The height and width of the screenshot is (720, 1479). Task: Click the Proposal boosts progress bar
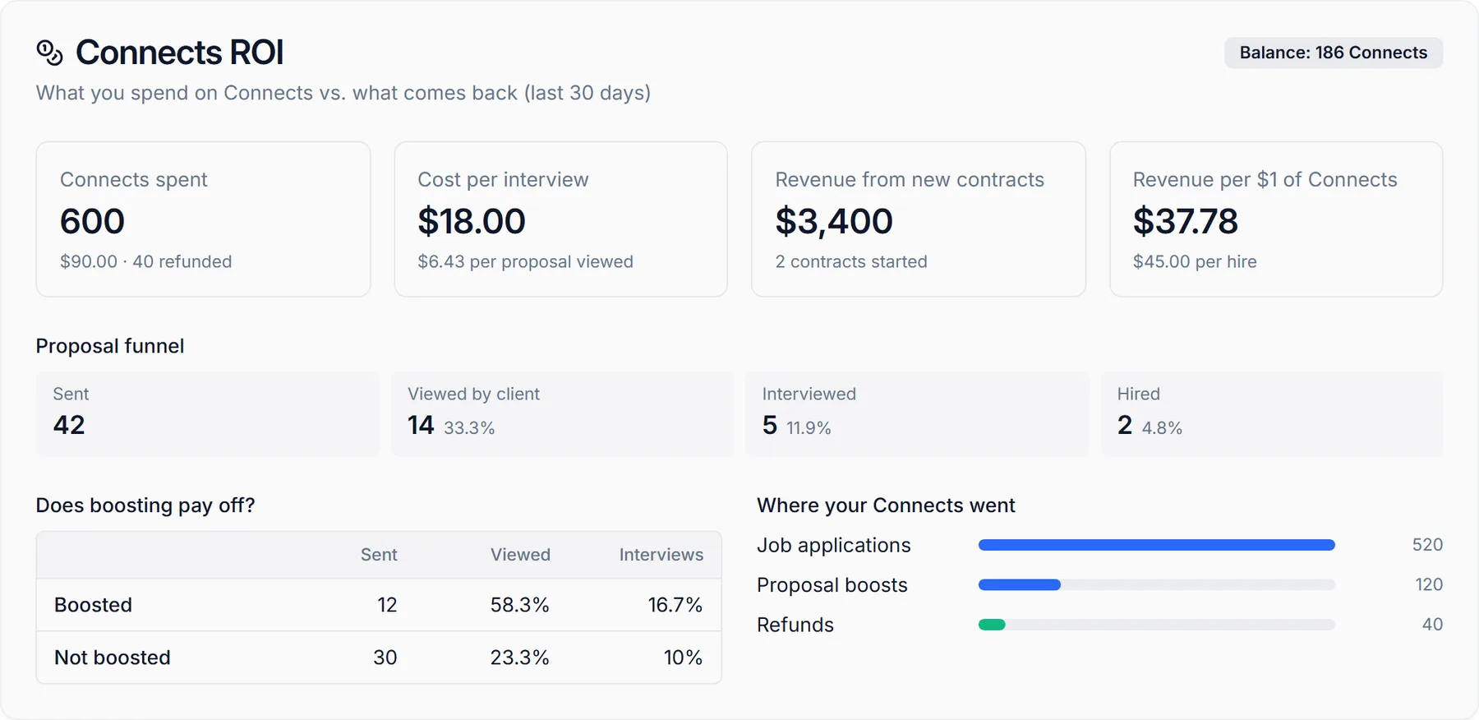pyautogui.click(x=1156, y=585)
